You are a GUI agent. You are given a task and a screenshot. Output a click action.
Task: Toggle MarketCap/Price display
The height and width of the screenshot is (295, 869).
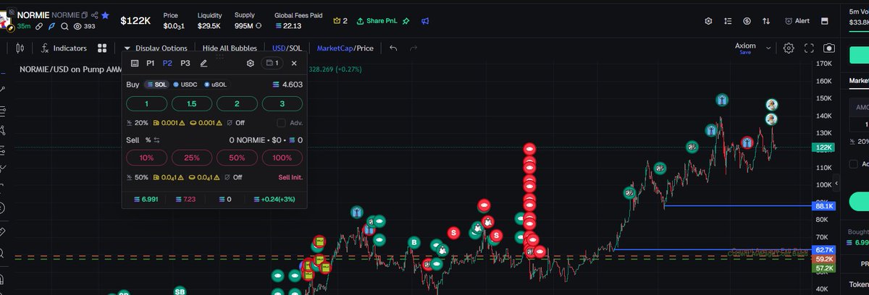(345, 48)
